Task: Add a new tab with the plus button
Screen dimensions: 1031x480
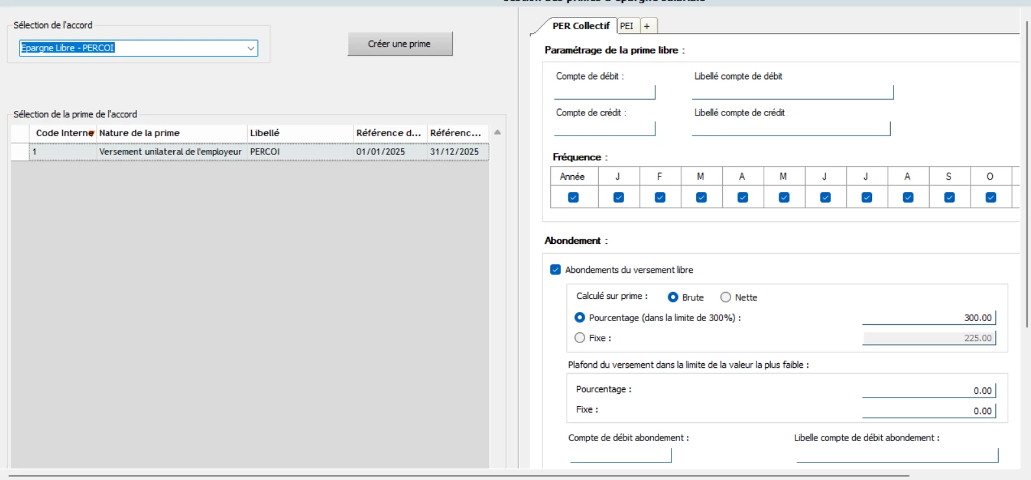Action: (648, 26)
